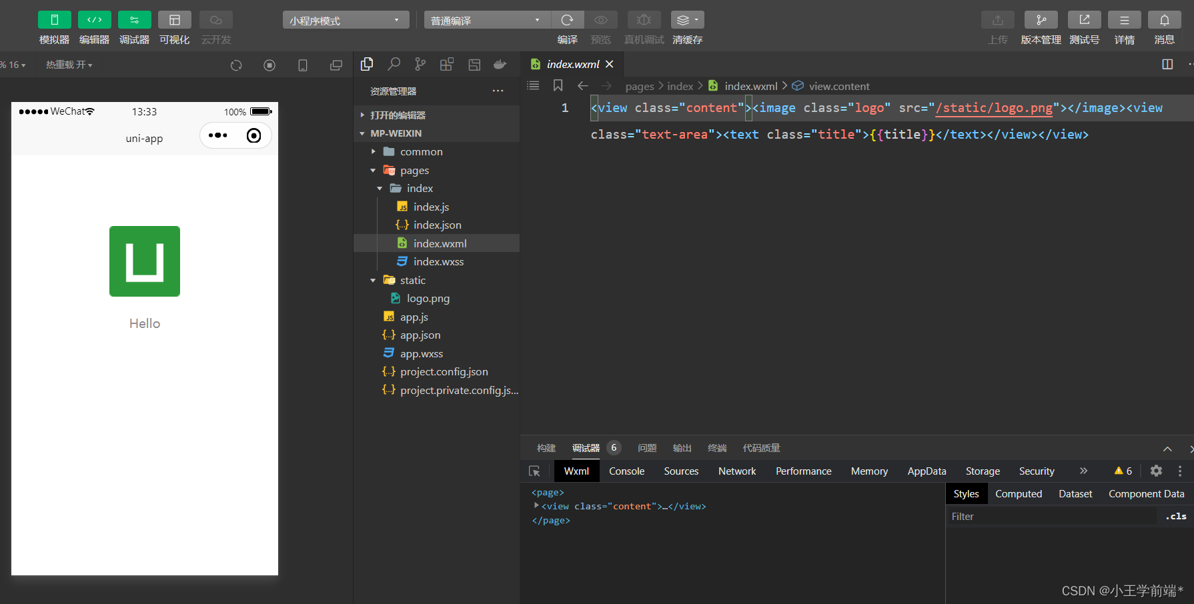
Task: Switch to the 代码质量 panel tab
Action: 761,448
